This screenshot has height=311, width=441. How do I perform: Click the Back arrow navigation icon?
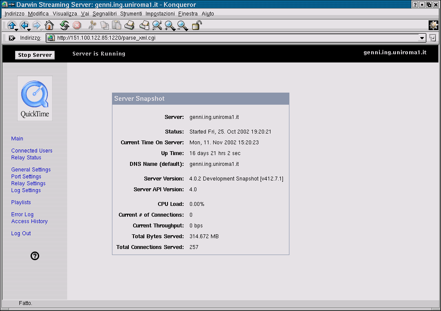pyautogui.click(x=24, y=25)
